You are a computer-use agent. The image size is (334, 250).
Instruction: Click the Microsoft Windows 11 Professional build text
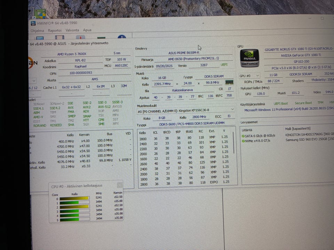point(289,109)
